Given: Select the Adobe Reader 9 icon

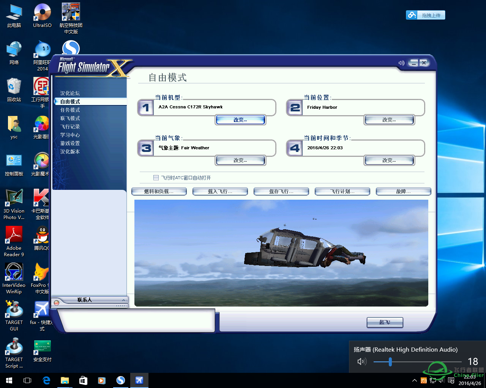Looking at the screenshot, I should tap(14, 241).
